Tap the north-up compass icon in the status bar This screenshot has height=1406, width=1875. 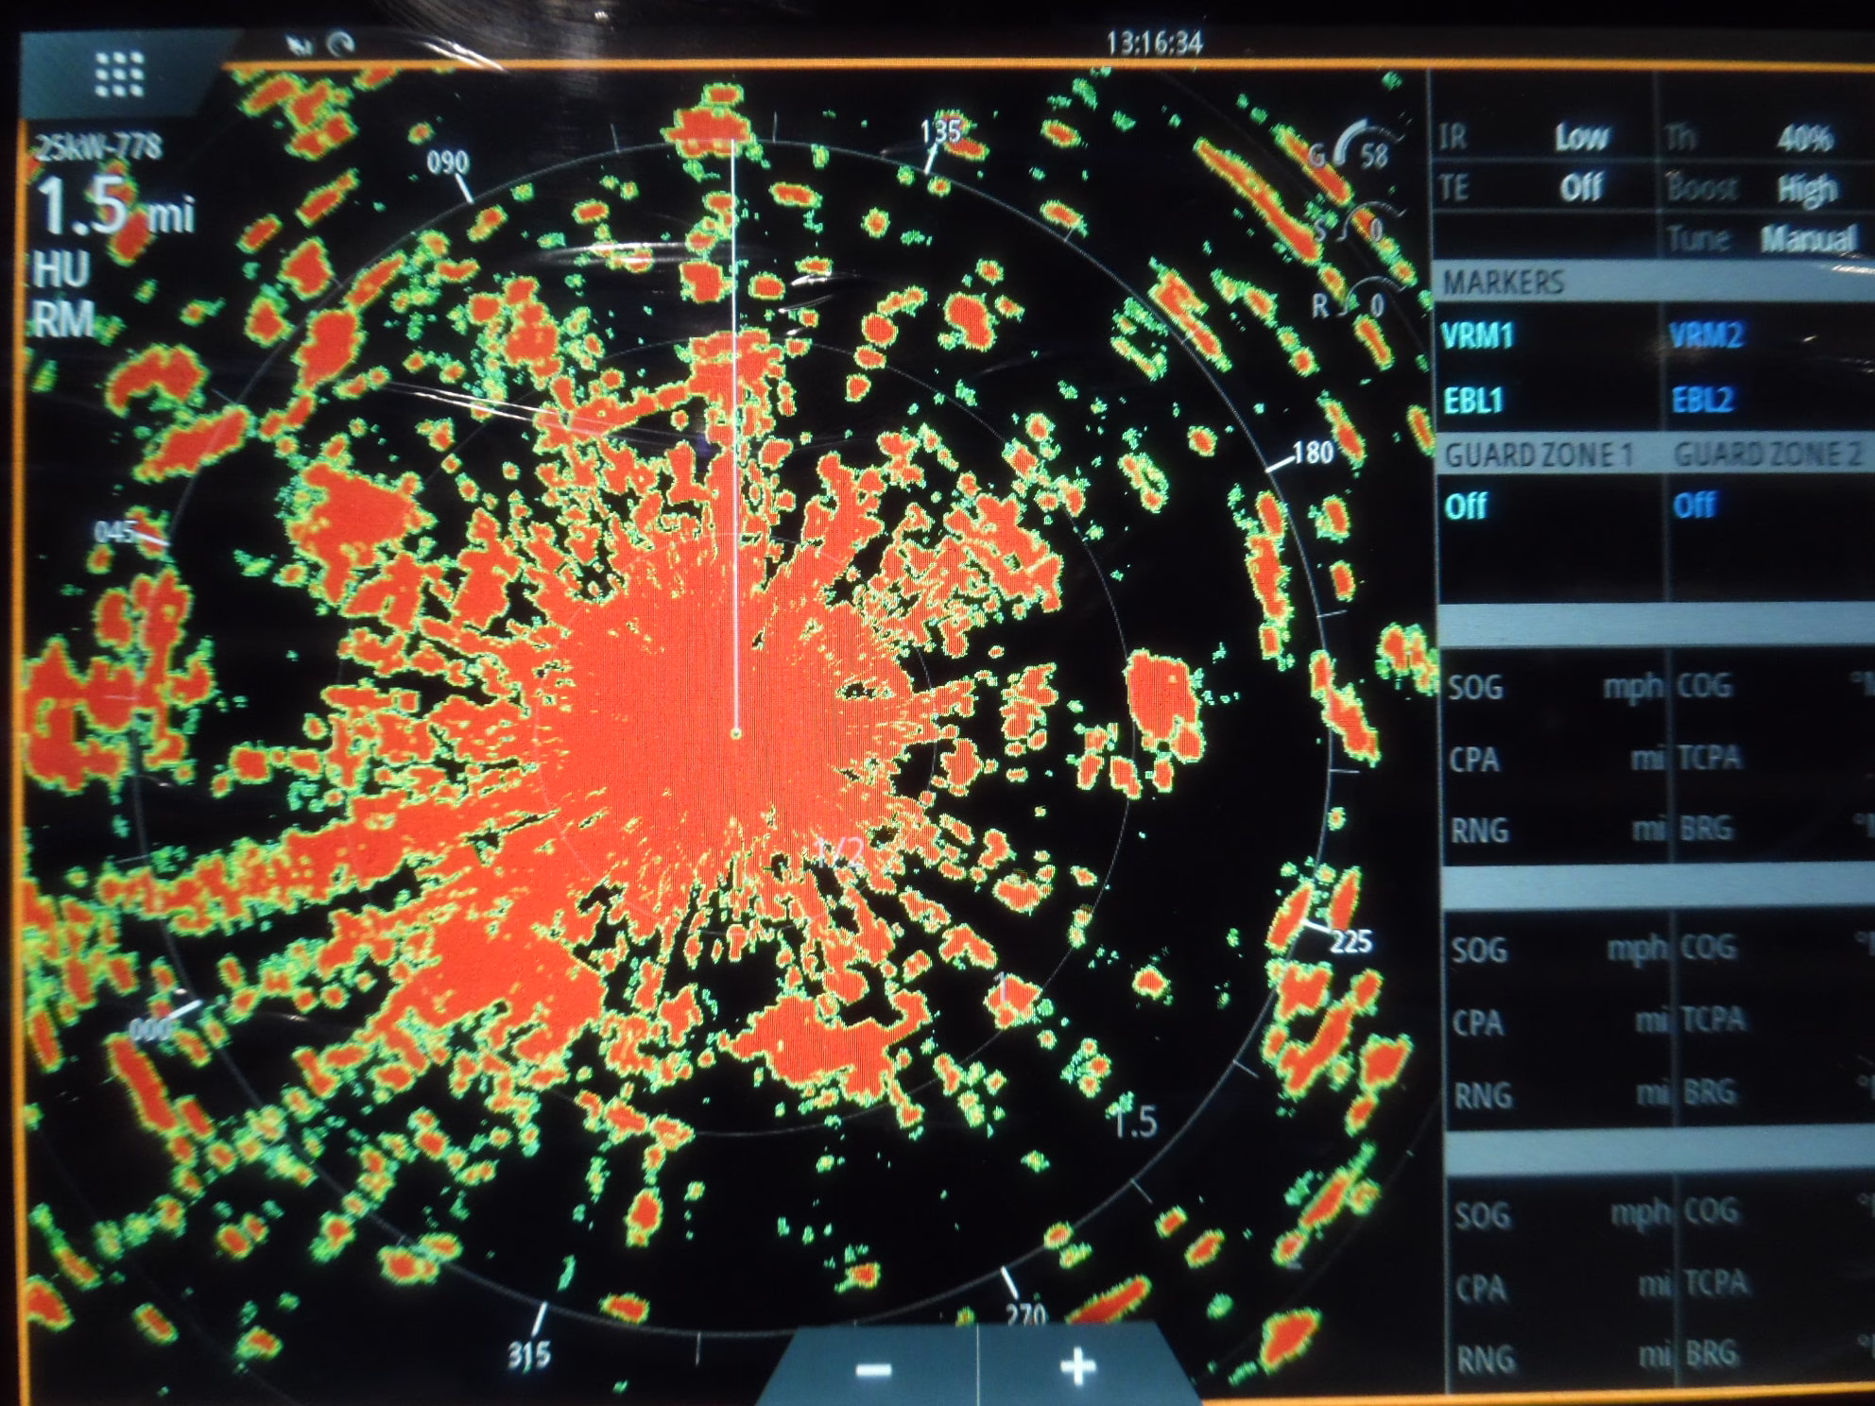coord(301,44)
